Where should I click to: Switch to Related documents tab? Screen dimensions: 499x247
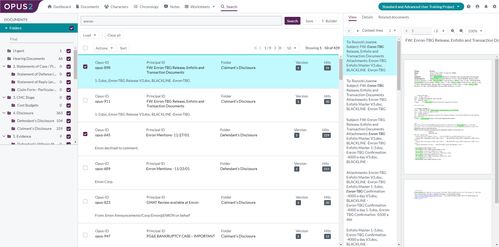click(393, 17)
